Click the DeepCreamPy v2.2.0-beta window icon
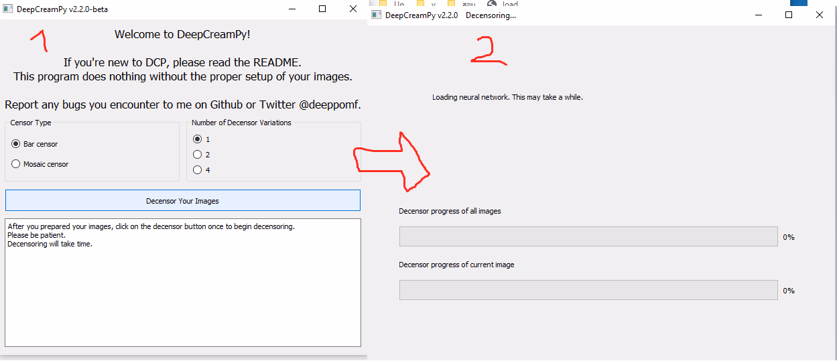Viewport: 837px width, 361px height. 8,9
